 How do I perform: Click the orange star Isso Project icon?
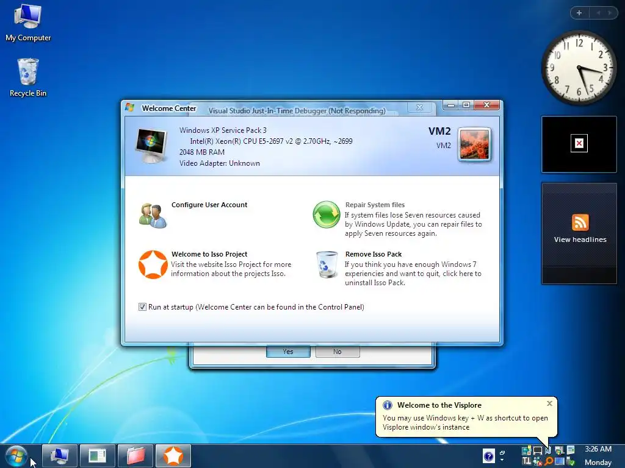pyautogui.click(x=153, y=264)
